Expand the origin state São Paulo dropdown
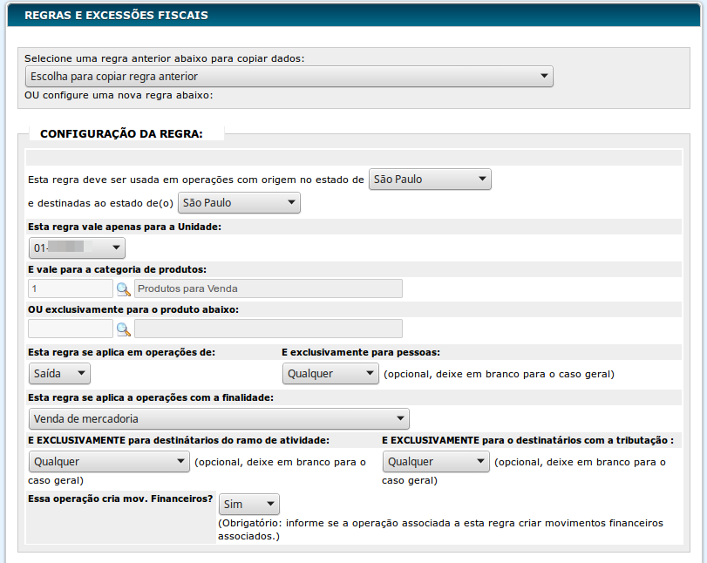 click(430, 180)
